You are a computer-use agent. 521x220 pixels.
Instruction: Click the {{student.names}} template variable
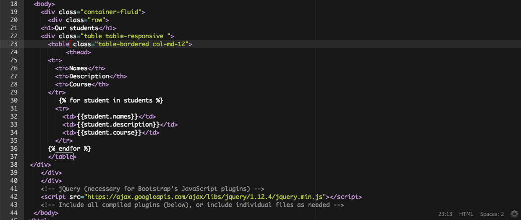(x=107, y=117)
